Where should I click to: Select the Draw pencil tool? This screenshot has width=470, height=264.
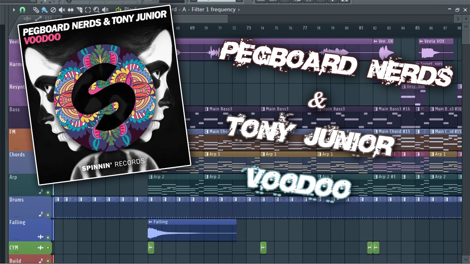pos(36,10)
